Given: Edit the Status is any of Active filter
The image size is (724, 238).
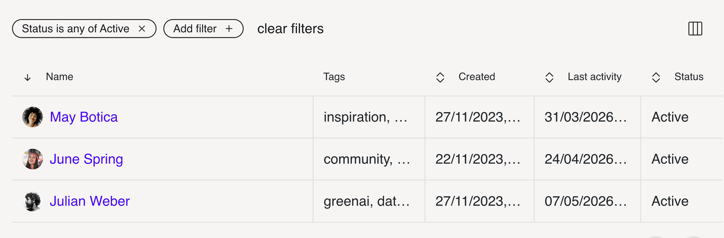Looking at the screenshot, I should click(76, 29).
